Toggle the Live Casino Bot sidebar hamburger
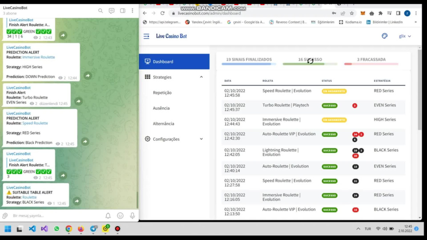 point(146,36)
